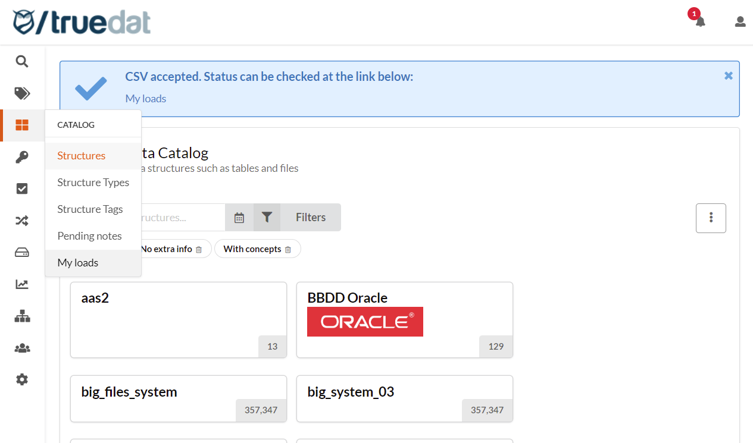Open the hierarchy sitemap sidebar icon

(x=22, y=316)
